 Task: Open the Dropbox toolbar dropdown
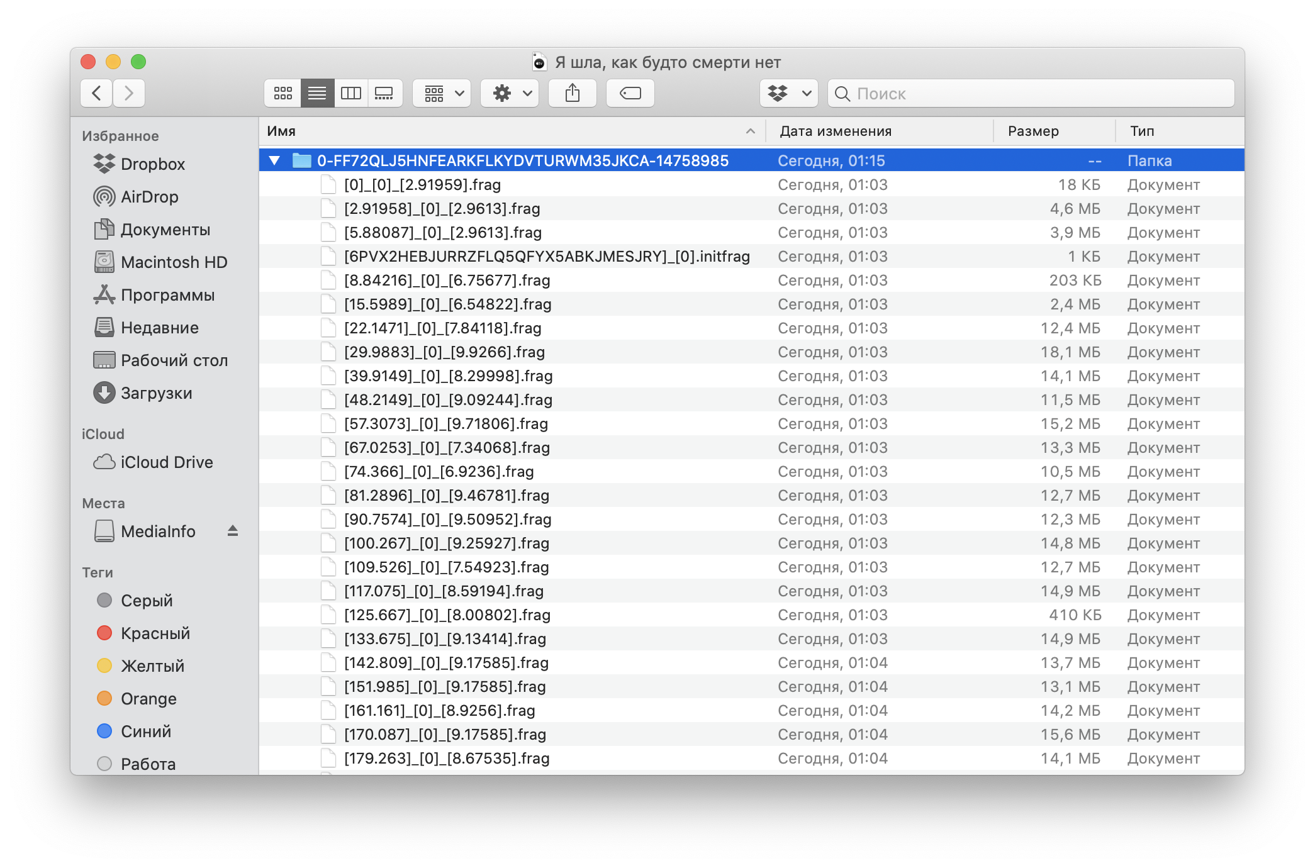coord(789,94)
